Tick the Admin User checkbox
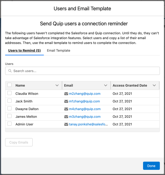Viewport: 165px width, 175px height. [9, 124]
